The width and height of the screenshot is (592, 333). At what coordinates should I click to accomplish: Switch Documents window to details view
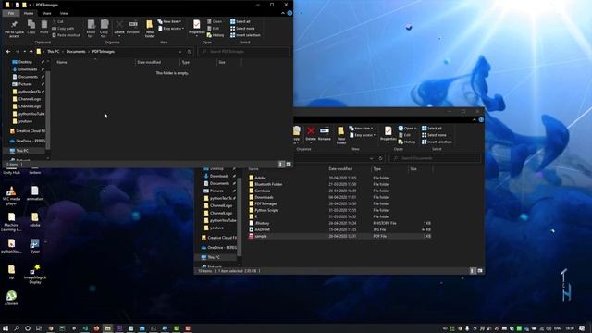click(473, 271)
